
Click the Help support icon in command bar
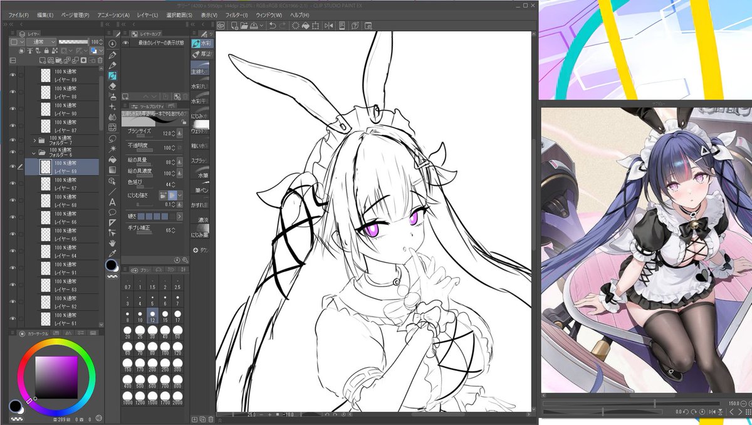pos(355,26)
